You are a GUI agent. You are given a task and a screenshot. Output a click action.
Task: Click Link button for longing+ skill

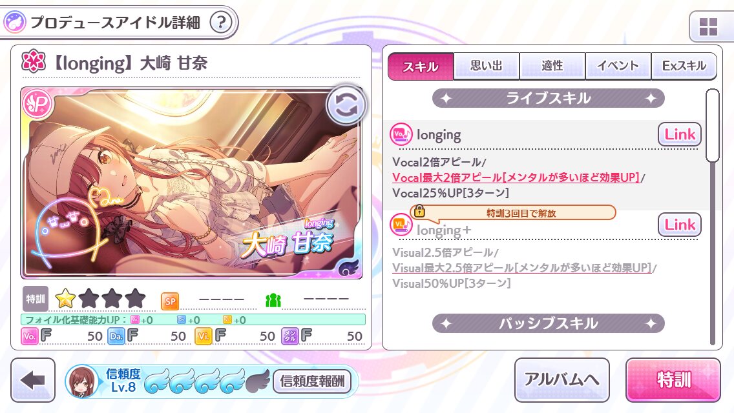coord(680,225)
